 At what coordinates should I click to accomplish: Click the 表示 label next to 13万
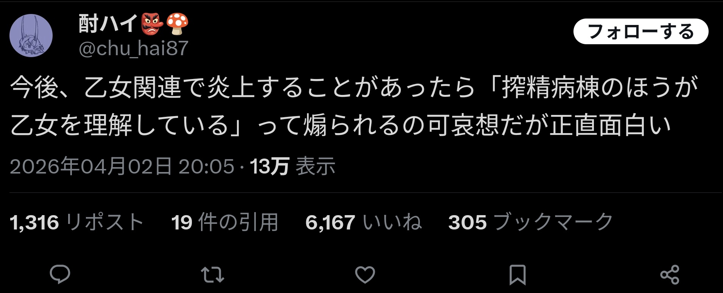pyautogui.click(x=315, y=166)
